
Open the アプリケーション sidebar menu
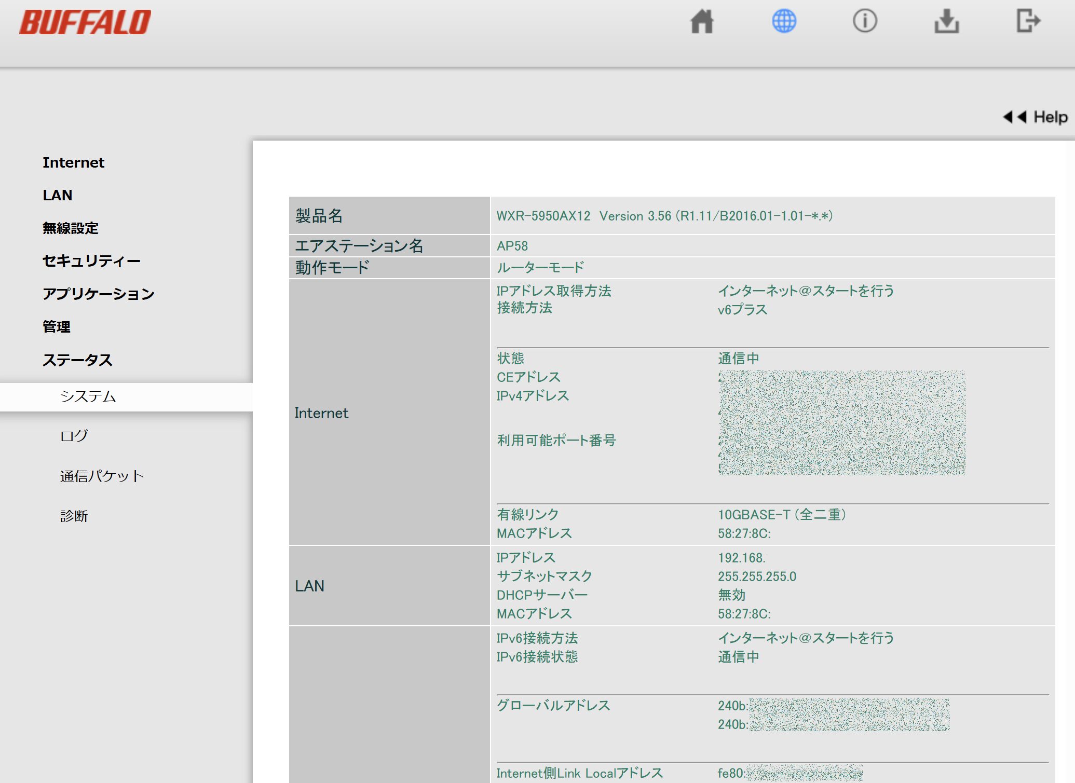(x=99, y=294)
